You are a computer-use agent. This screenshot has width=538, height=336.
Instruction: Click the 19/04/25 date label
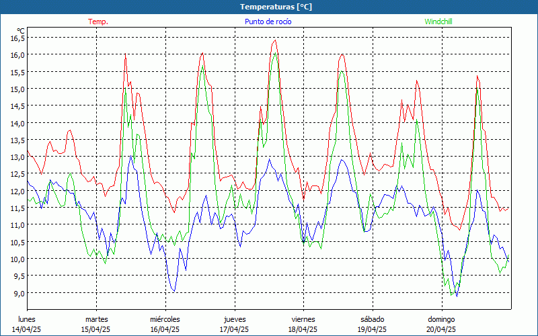click(x=373, y=329)
